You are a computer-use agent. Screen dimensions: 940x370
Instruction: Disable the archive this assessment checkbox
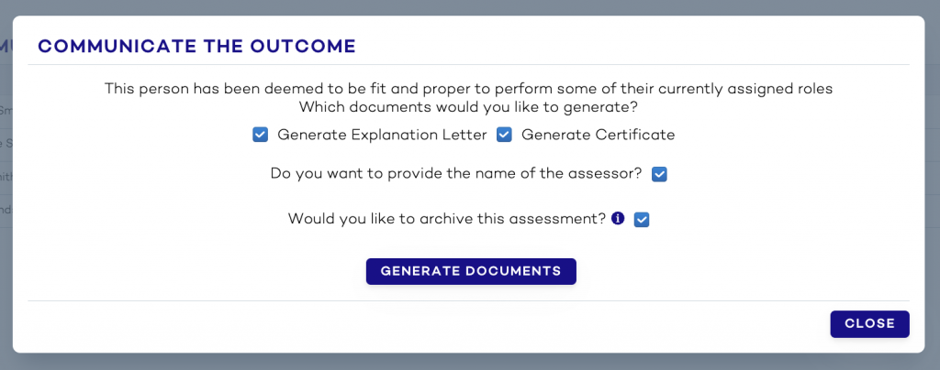(x=642, y=220)
